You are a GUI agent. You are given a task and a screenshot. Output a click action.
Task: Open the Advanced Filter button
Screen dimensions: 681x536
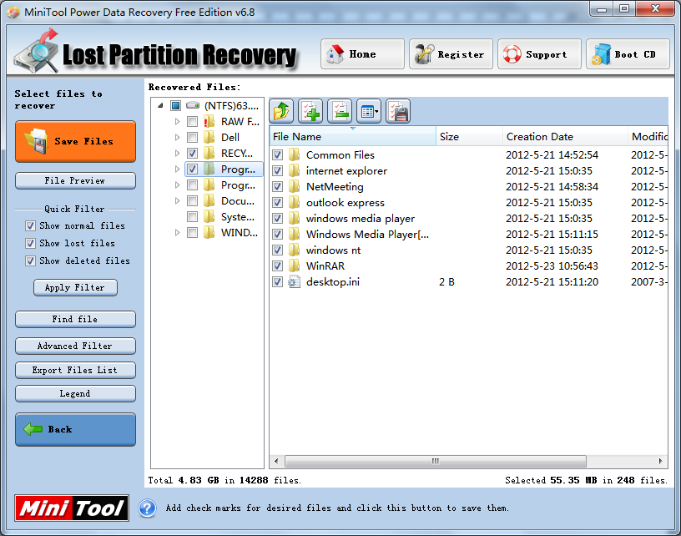tap(76, 346)
